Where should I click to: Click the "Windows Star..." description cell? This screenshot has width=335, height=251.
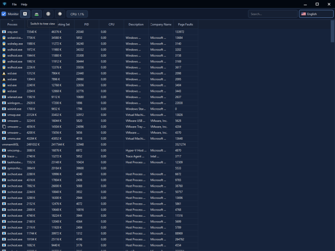(x=136, y=109)
